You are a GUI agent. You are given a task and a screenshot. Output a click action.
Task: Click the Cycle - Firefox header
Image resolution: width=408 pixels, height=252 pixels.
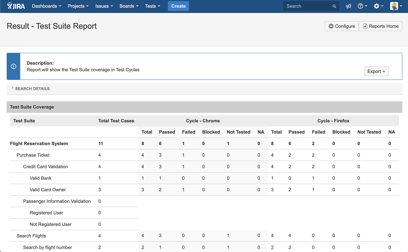(333, 121)
